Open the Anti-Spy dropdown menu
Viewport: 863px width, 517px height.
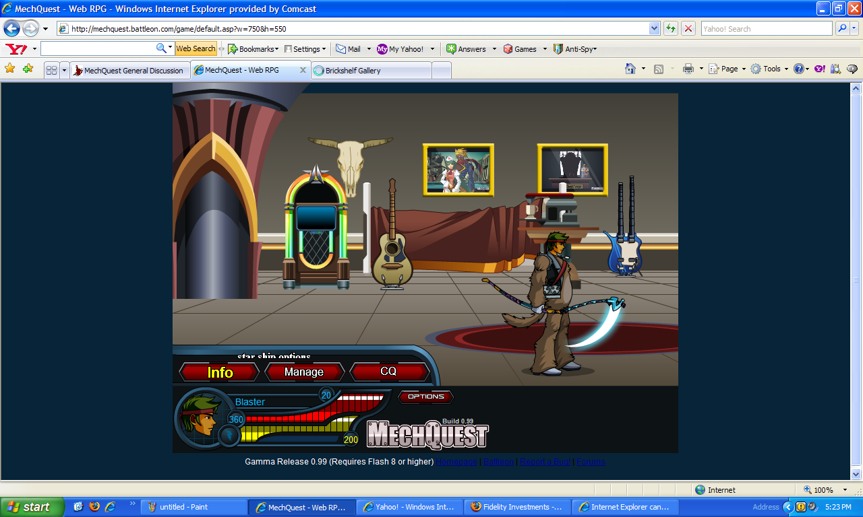point(595,49)
